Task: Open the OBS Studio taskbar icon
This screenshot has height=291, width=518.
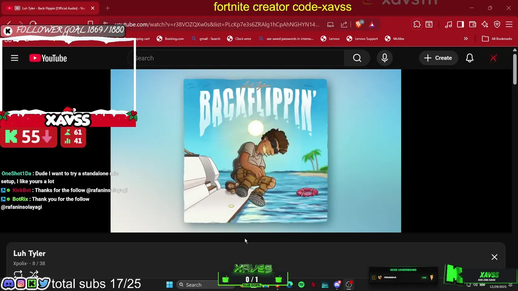Action: click(x=349, y=285)
